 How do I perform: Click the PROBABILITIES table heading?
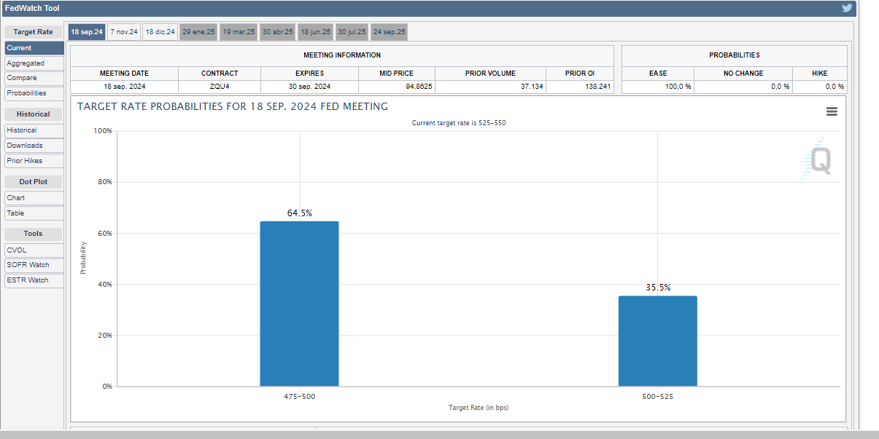coord(735,55)
